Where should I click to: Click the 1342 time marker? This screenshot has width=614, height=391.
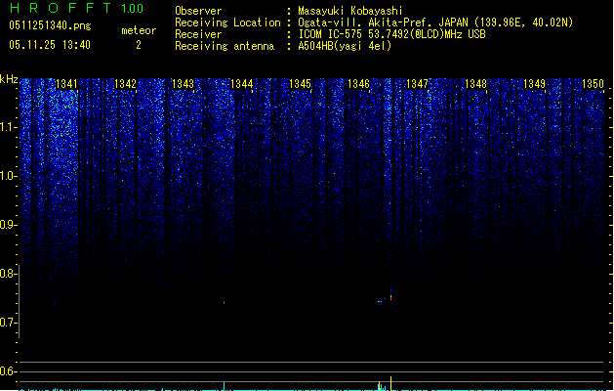tap(125, 83)
